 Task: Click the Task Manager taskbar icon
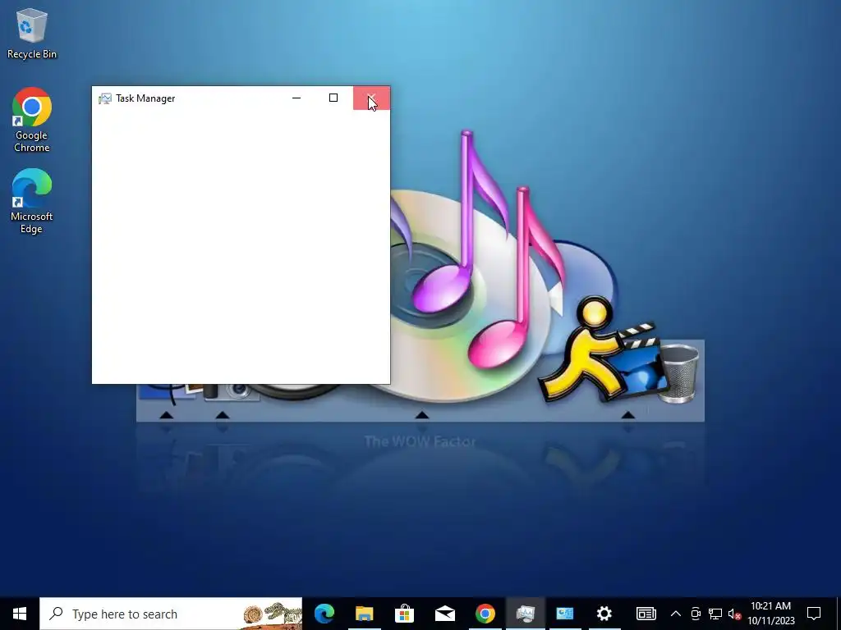tap(525, 614)
